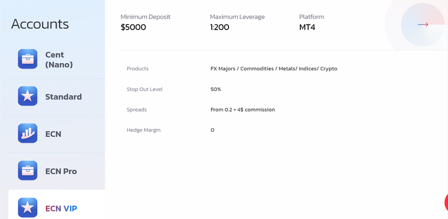Image resolution: width=448 pixels, height=219 pixels.
Task: Click the MT4 platform value
Action: click(307, 27)
